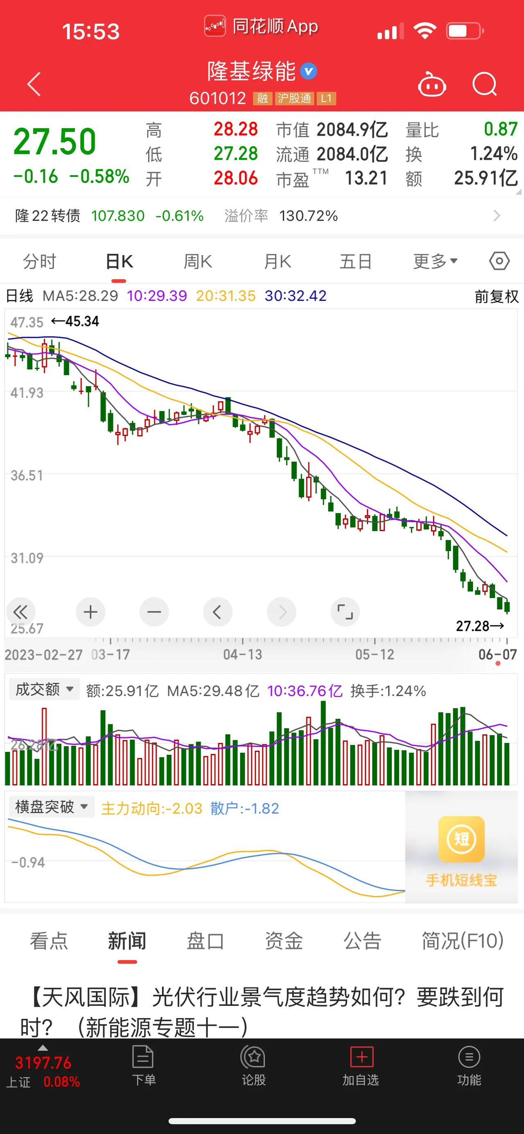
Task: Move chart right with arrow icon
Action: click(282, 612)
